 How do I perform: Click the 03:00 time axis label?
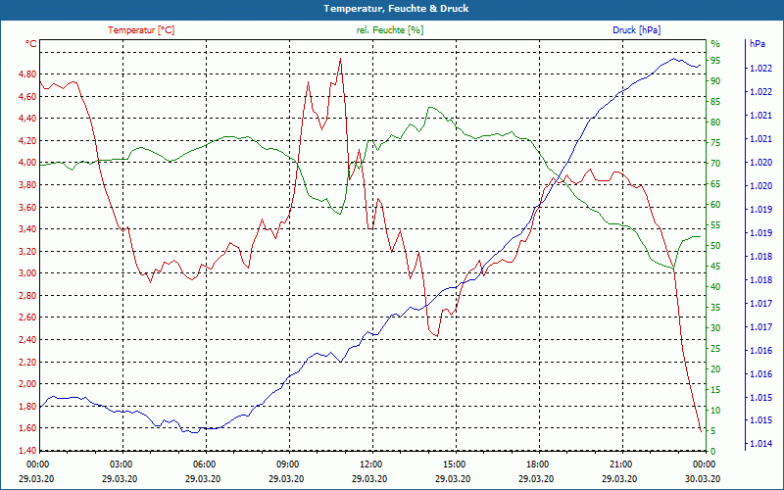tap(120, 465)
